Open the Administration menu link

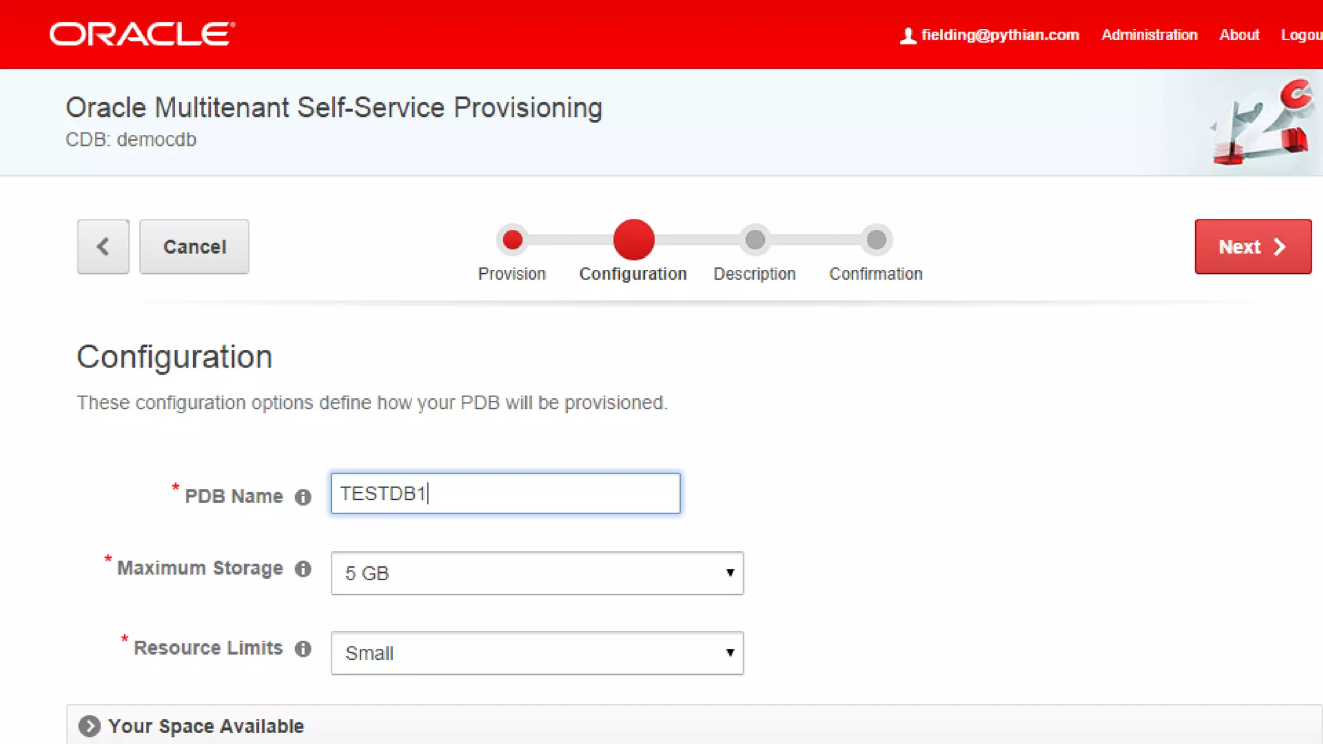pyautogui.click(x=1149, y=35)
